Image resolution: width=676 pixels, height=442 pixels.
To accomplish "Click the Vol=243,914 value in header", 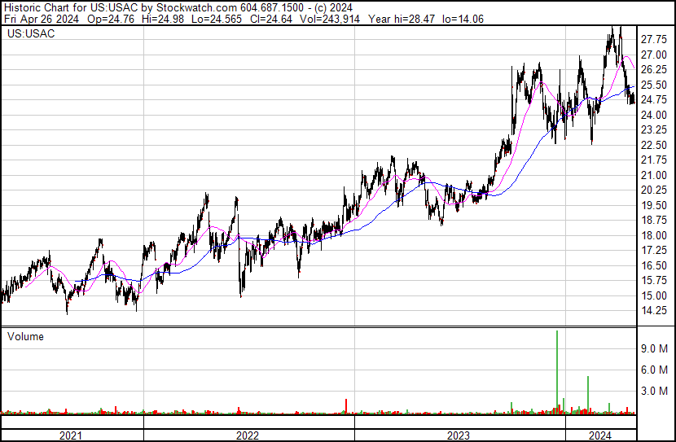I will 333,19.
